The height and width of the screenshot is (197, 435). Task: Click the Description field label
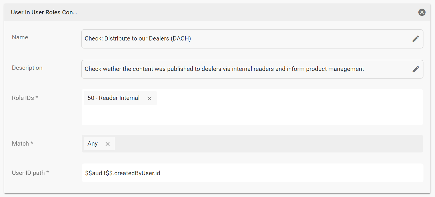[27, 68]
